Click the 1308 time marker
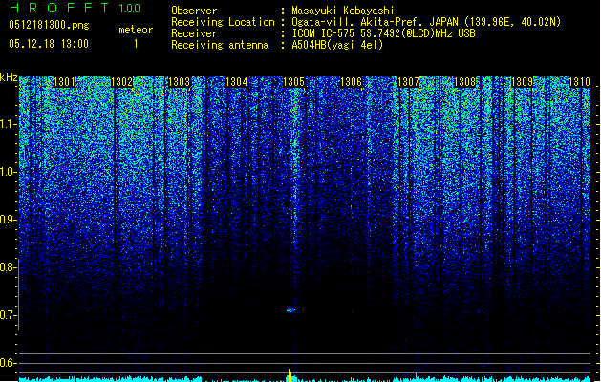The width and height of the screenshot is (601, 382). 465,82
